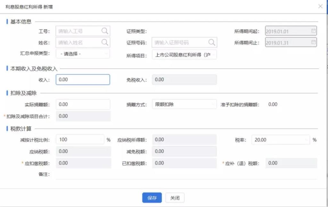Click the 减免税额 field
Screen dimensions: 328x207
(x=184, y=151)
